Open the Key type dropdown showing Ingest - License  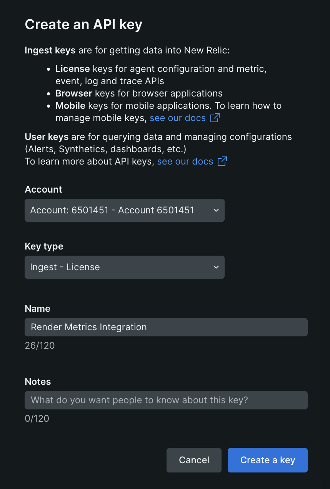pos(125,267)
